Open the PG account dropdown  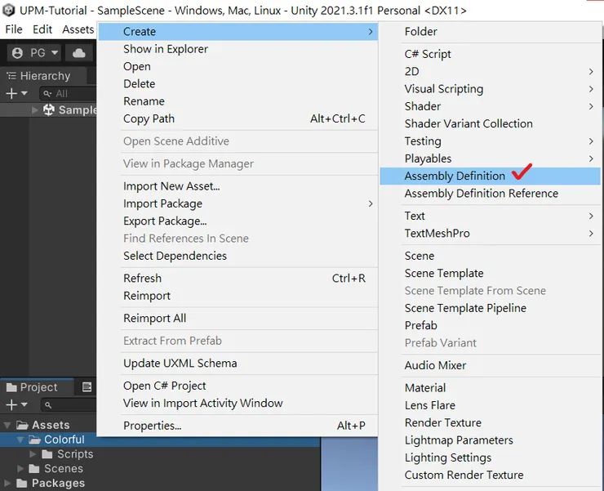point(34,52)
